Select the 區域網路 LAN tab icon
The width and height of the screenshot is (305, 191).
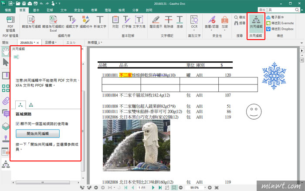20,105
